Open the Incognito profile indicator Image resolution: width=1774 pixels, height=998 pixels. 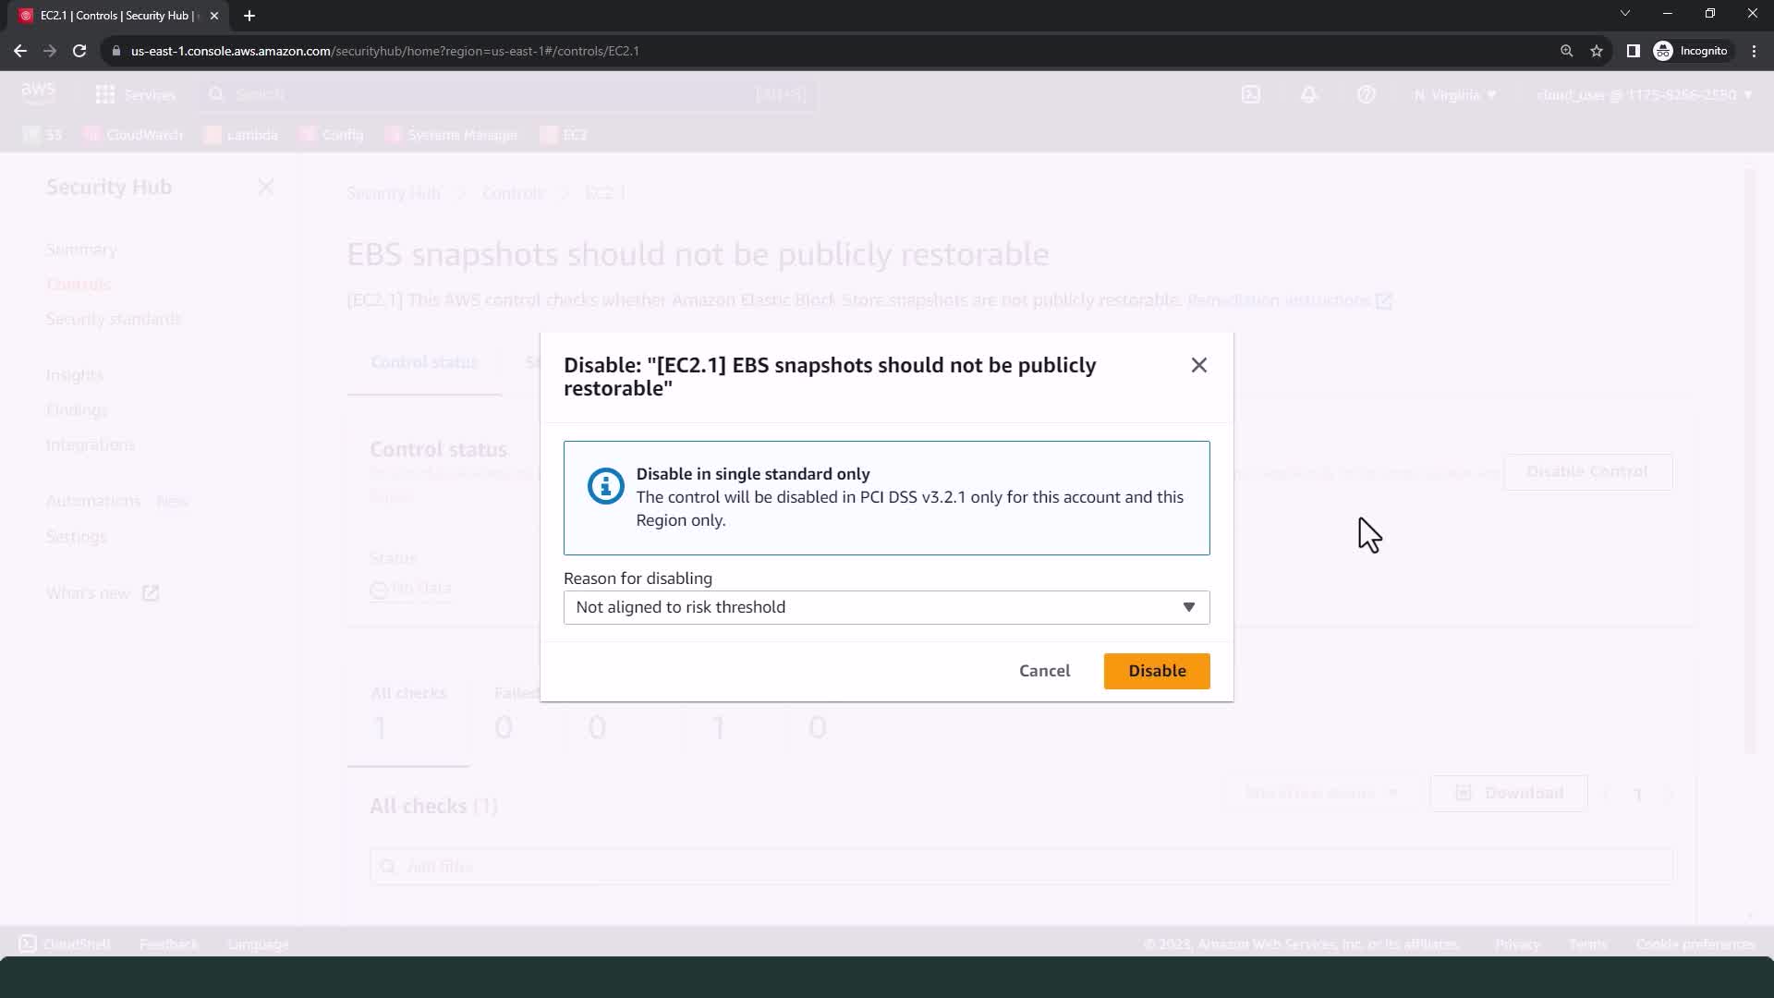pyautogui.click(x=1691, y=51)
